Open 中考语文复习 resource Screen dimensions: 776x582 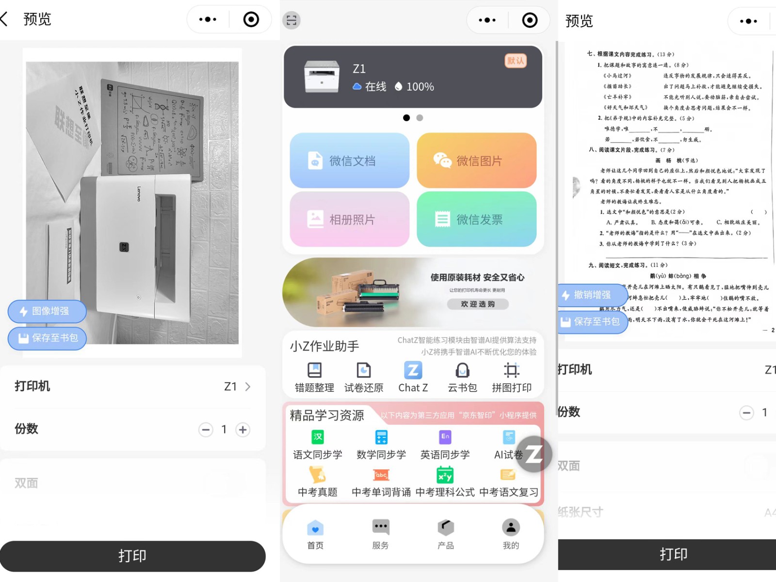509,482
